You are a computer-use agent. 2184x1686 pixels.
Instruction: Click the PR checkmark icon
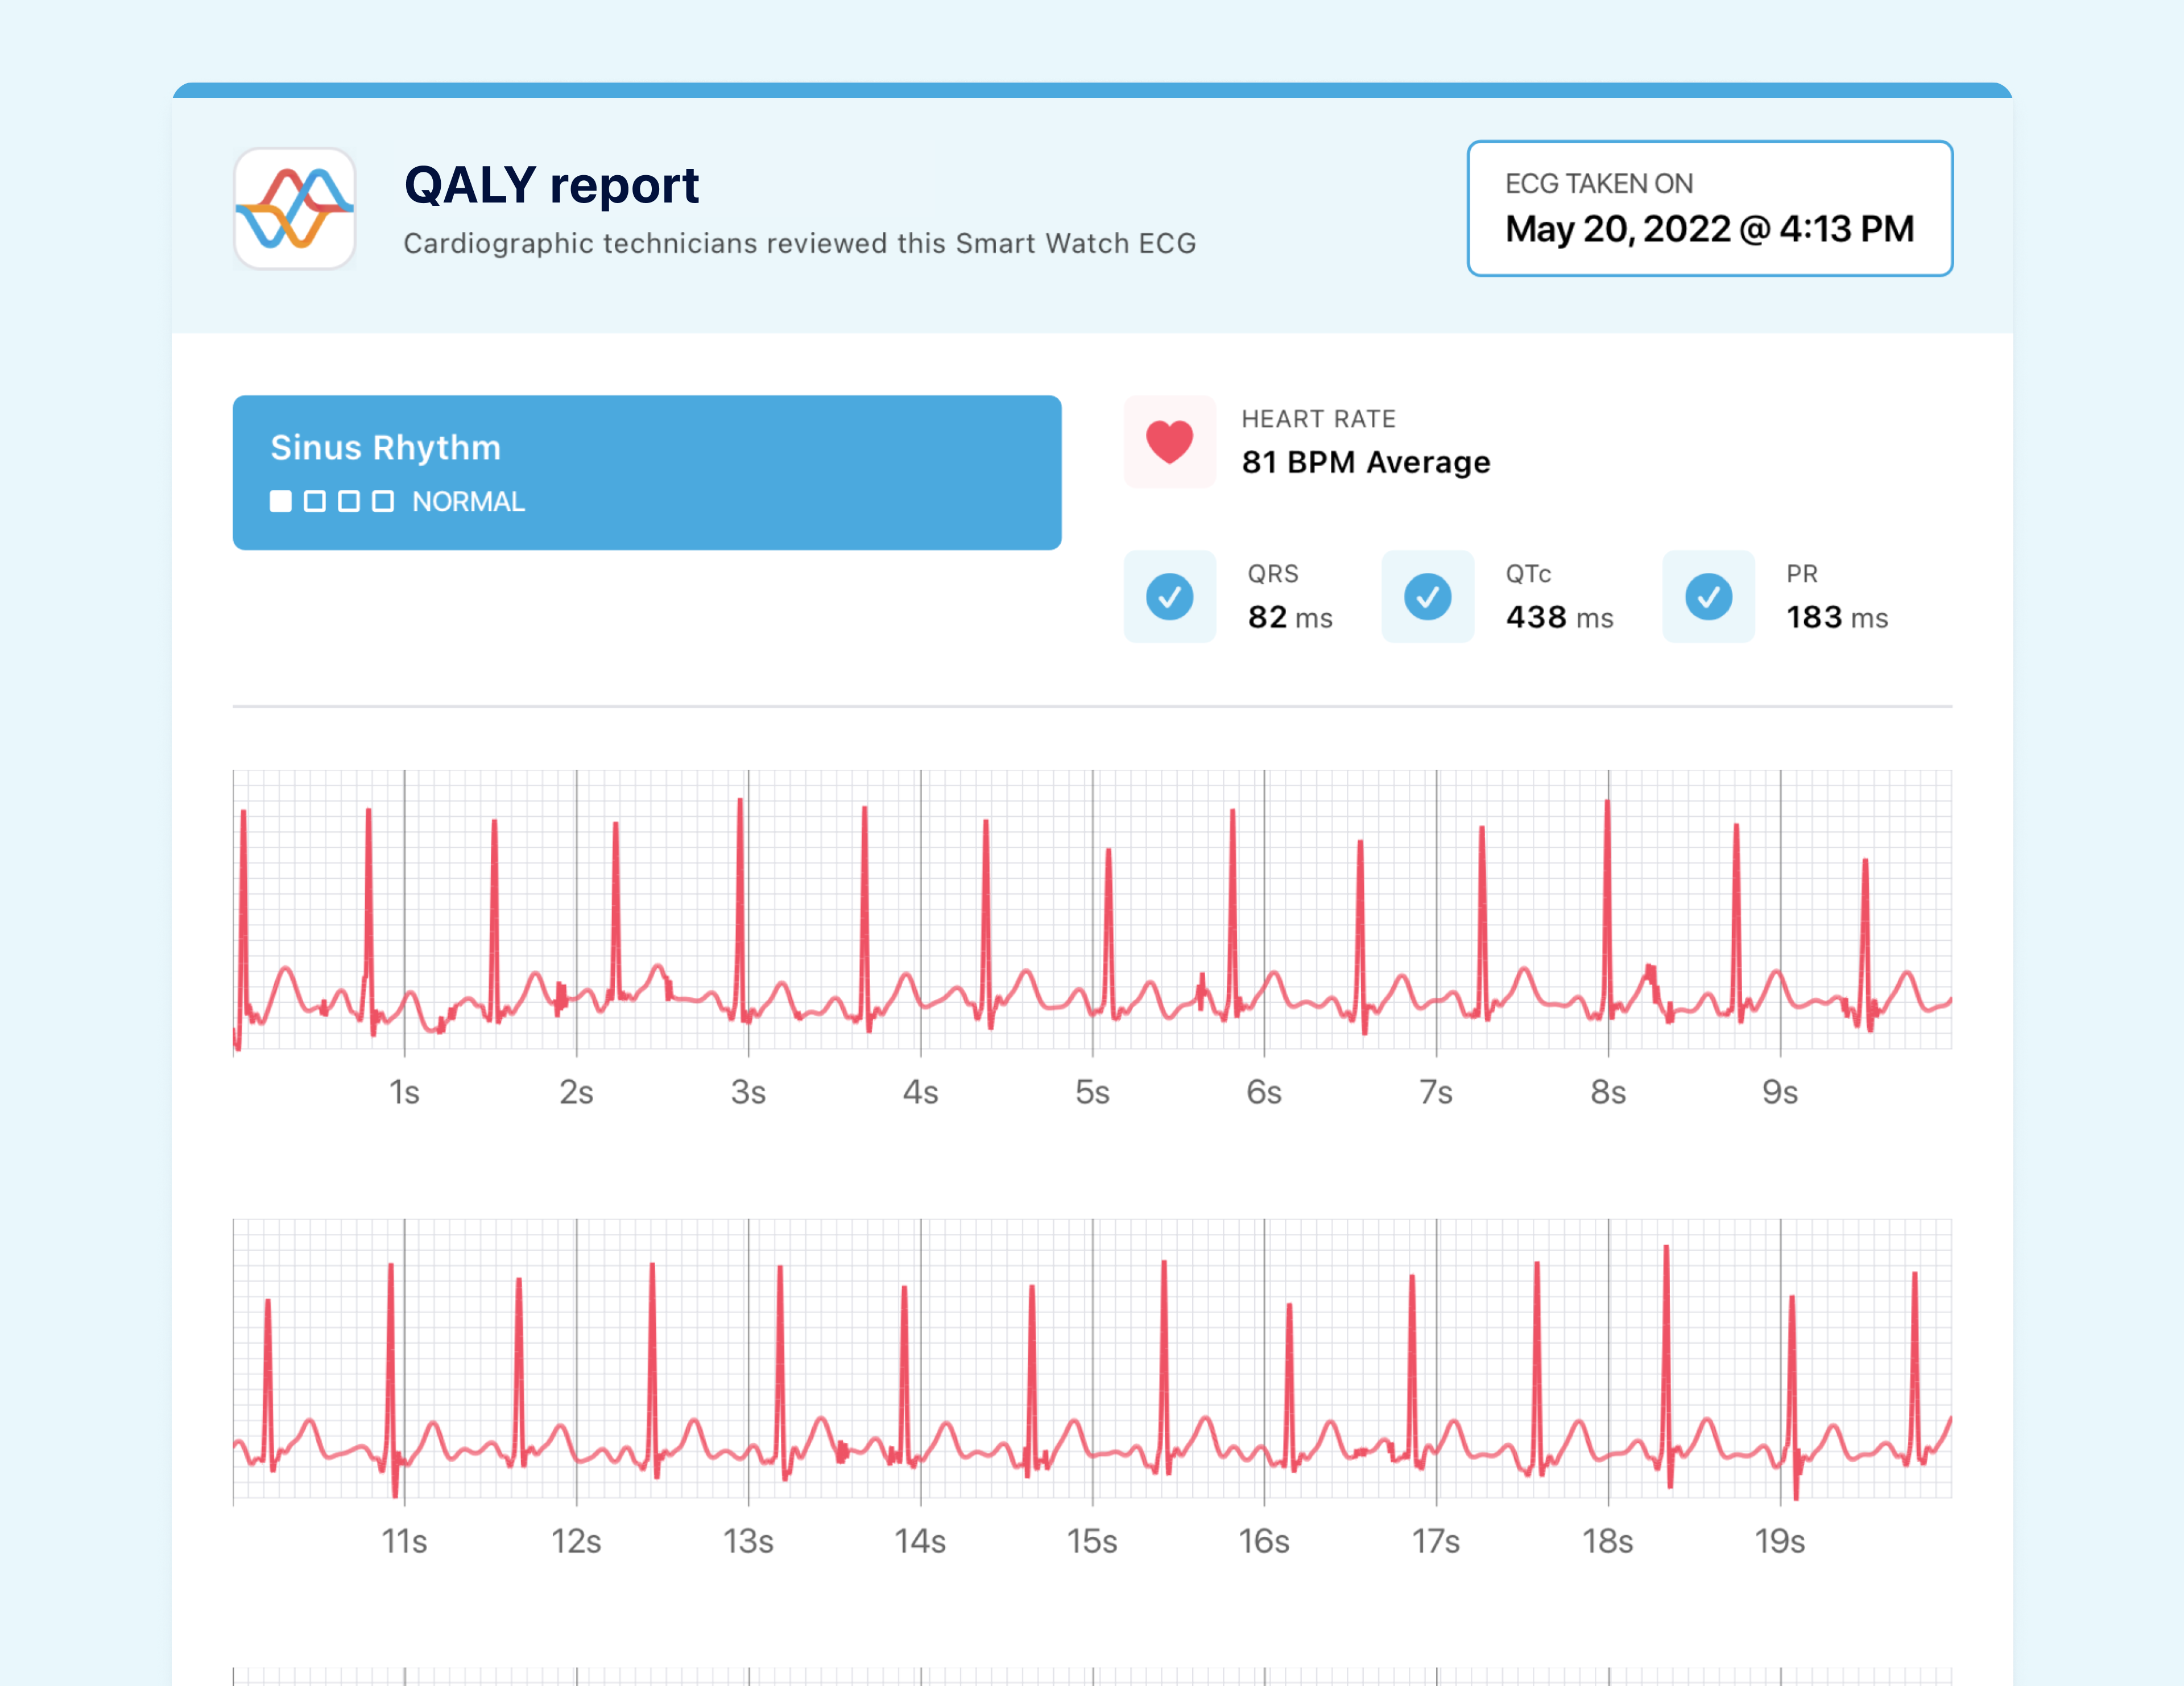click(x=1708, y=596)
